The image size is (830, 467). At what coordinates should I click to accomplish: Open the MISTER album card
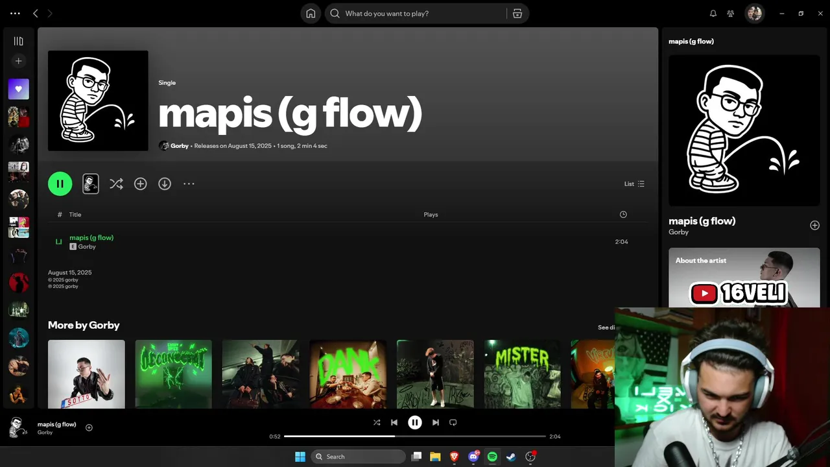[522, 374]
